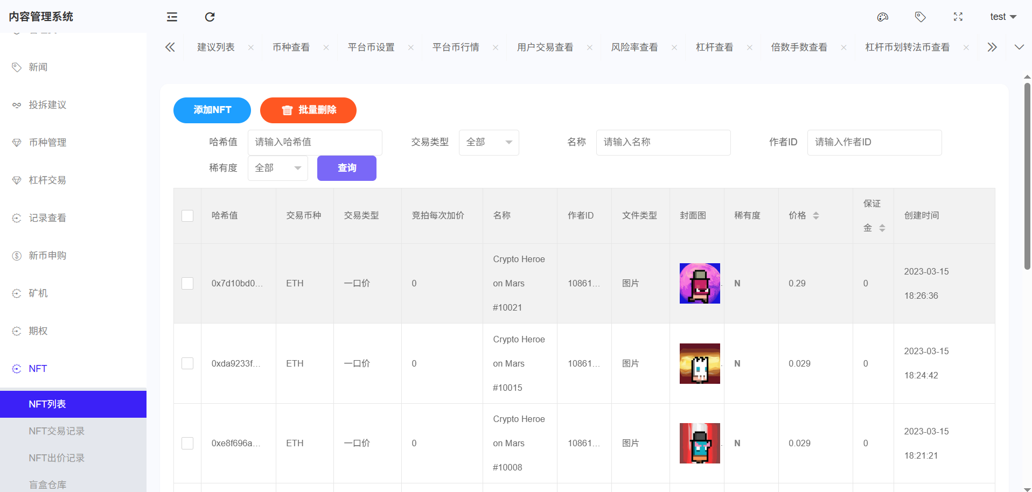This screenshot has width=1032, height=492.
Task: Collapse the sidebar with the menu-fold icon
Action: click(x=172, y=17)
